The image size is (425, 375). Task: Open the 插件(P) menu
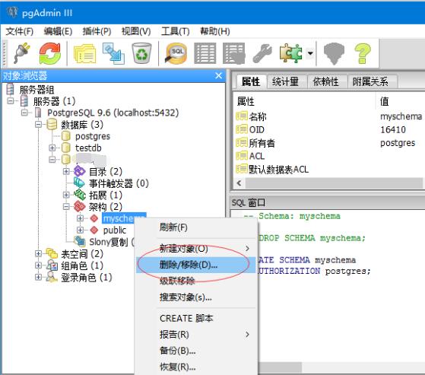pyautogui.click(x=97, y=31)
